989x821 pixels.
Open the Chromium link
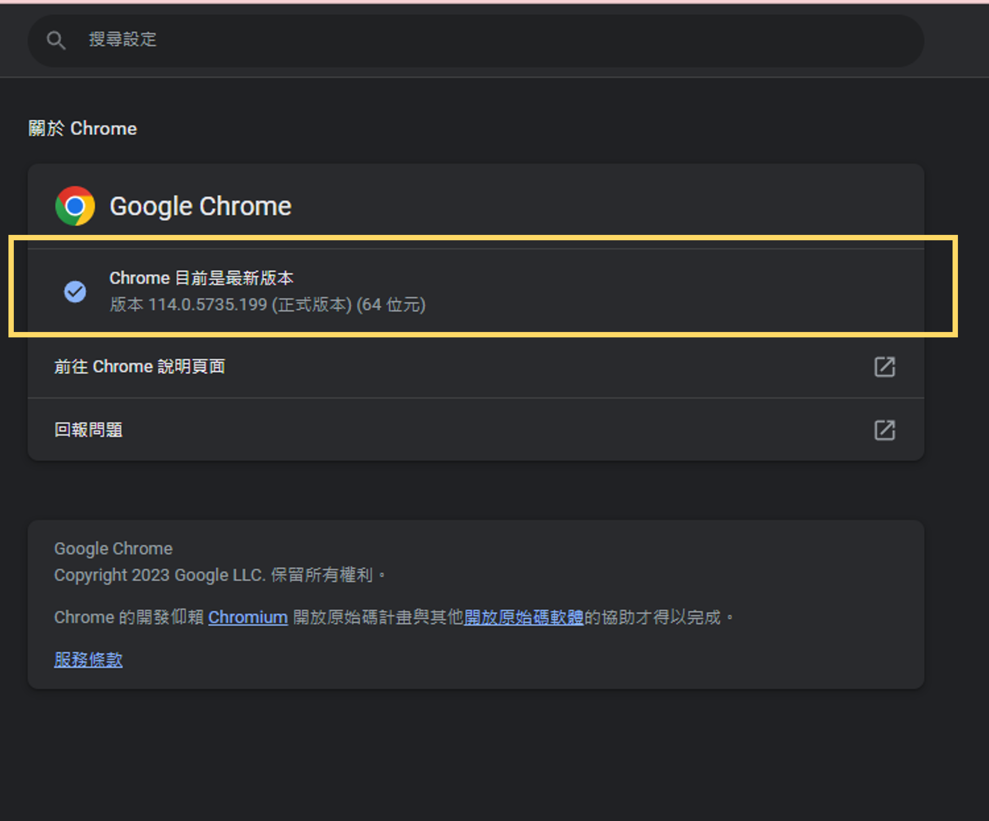pyautogui.click(x=248, y=618)
